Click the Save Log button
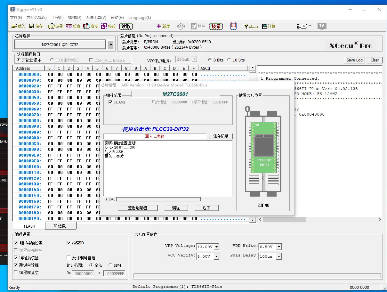The height and width of the screenshot is (292, 387). tap(355, 60)
